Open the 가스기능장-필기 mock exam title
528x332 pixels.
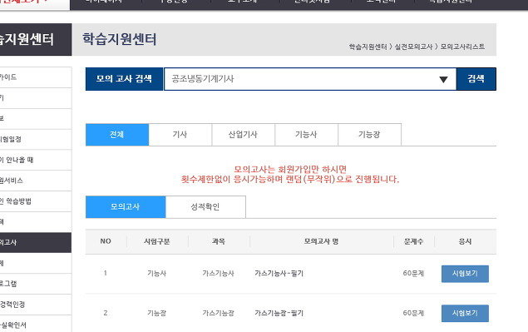pos(279,313)
